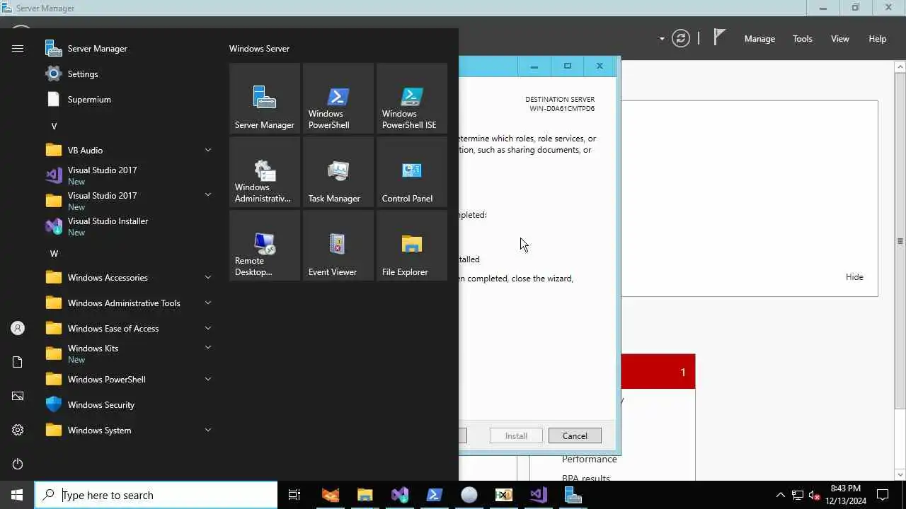
Task: Click the Server Manager vertical scrollbar
Action: pyautogui.click(x=900, y=240)
